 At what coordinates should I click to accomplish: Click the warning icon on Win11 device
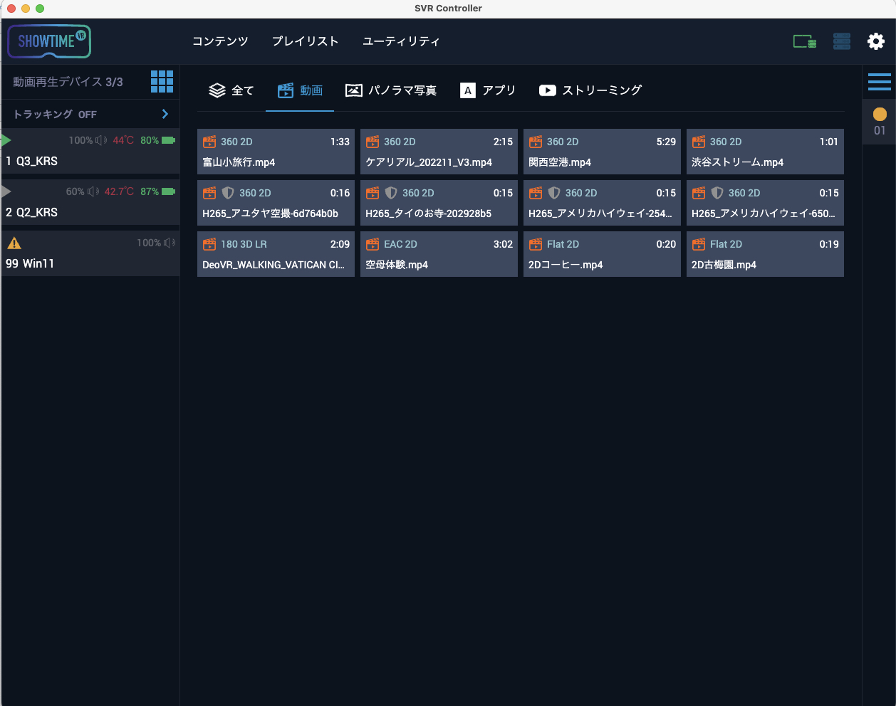click(x=14, y=243)
